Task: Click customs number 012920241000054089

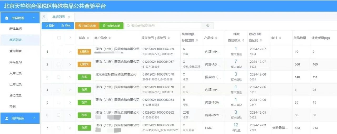Action: [158, 49]
